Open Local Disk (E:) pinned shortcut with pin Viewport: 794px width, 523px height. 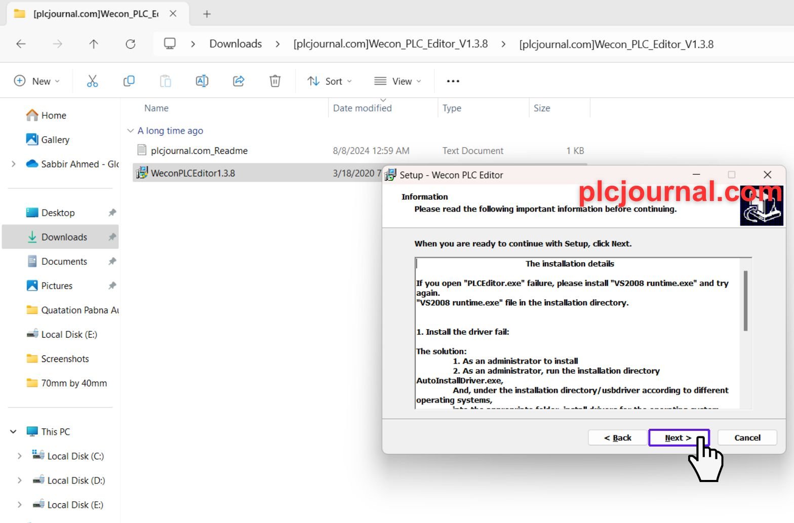tap(61, 334)
